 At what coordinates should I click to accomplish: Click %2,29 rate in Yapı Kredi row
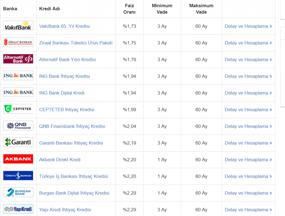[x=129, y=210]
